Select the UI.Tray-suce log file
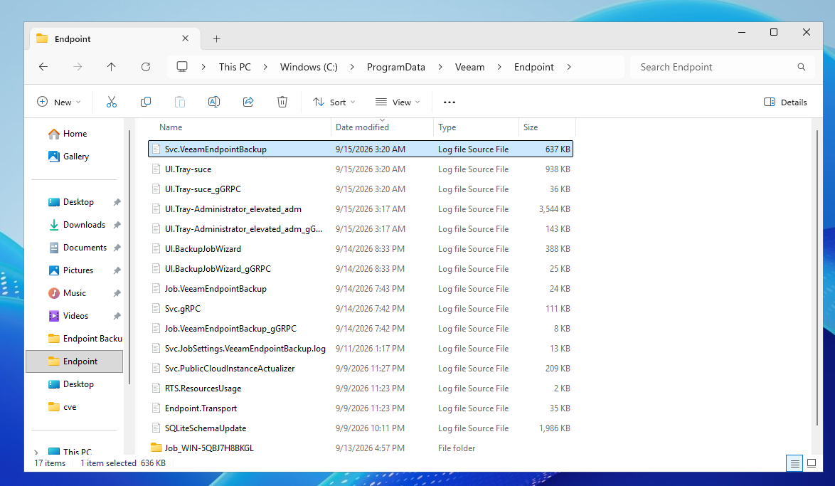 coord(361,169)
